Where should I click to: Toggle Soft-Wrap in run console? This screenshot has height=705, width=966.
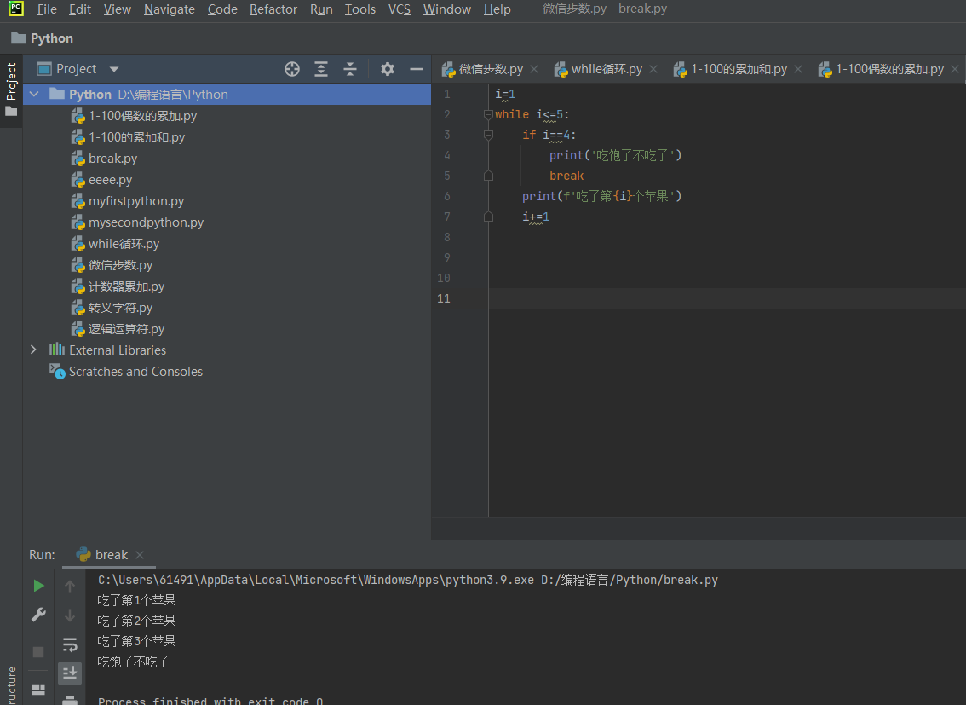click(70, 644)
